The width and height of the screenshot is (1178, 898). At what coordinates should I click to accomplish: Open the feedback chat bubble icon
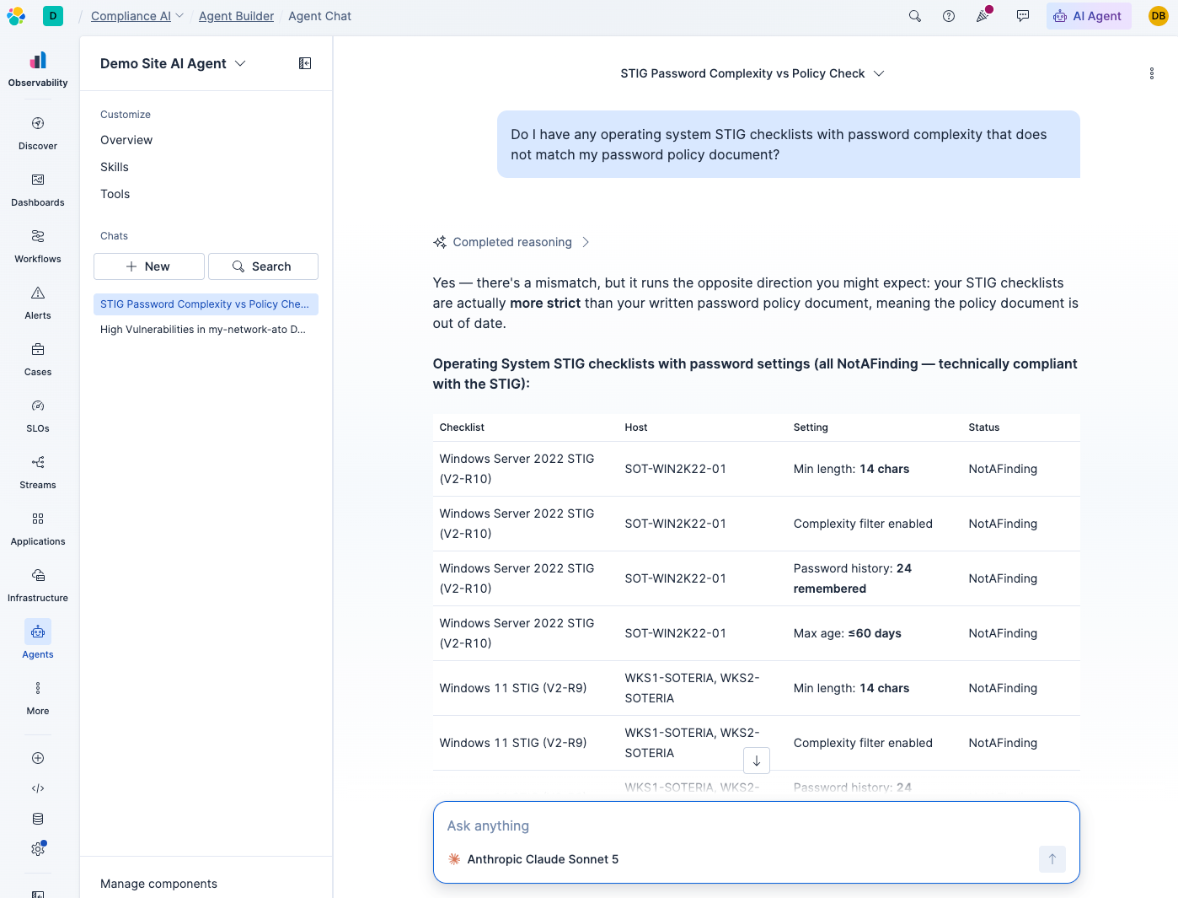tap(1023, 16)
